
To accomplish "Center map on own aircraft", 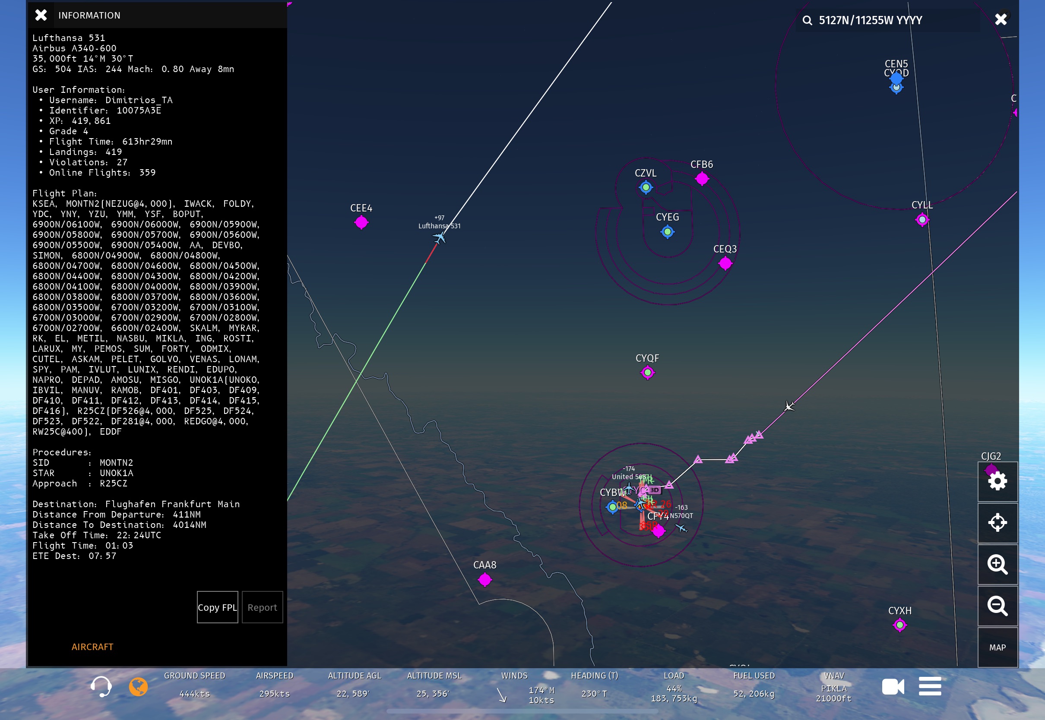I will [x=997, y=522].
